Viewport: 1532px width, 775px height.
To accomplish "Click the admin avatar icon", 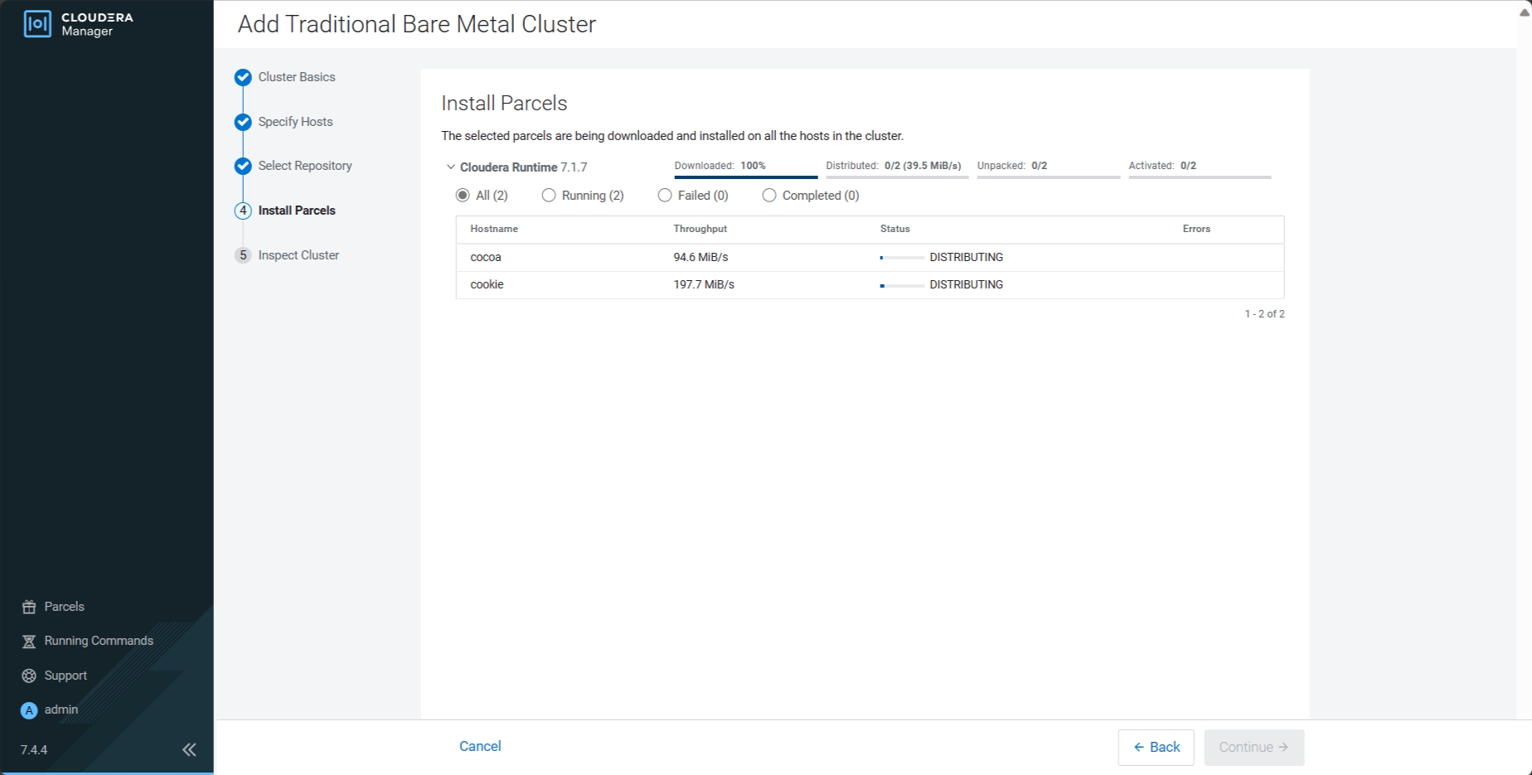I will click(29, 710).
